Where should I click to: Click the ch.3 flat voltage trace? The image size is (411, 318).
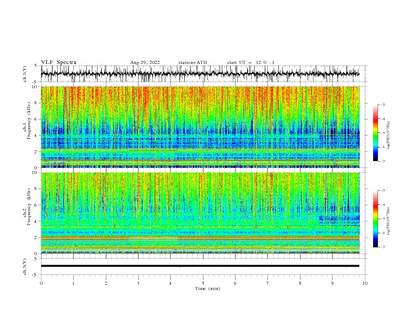(200, 266)
